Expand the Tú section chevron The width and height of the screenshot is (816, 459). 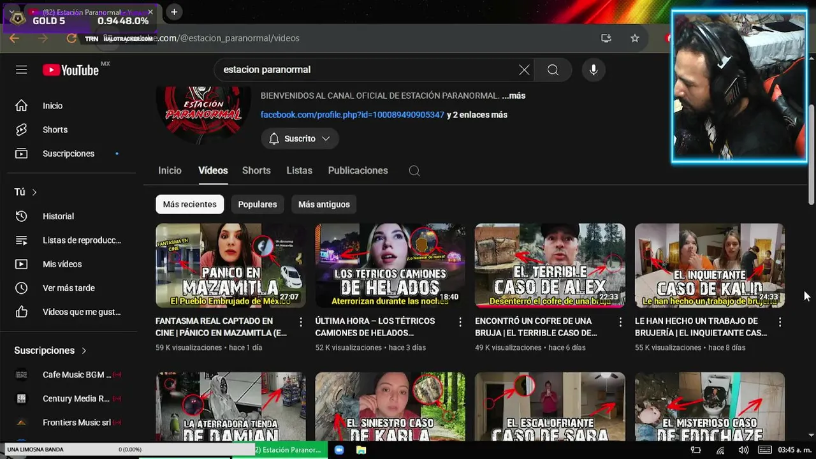click(x=34, y=192)
